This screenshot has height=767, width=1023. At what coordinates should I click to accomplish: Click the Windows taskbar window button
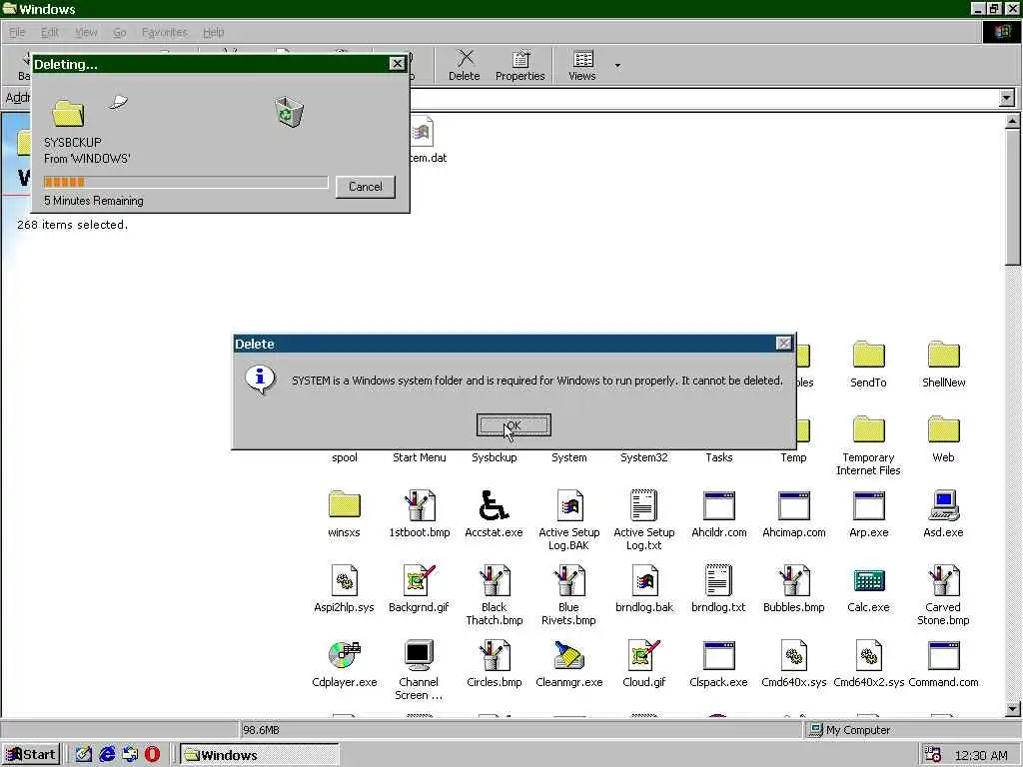pyautogui.click(x=259, y=755)
